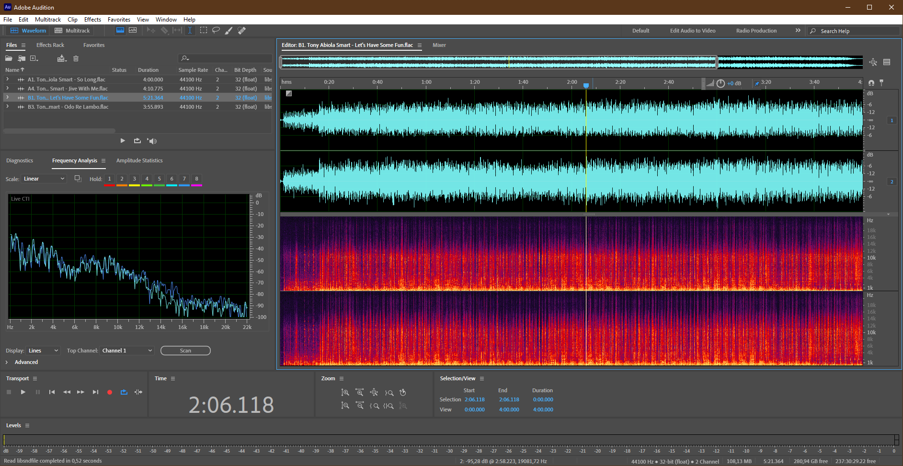This screenshot has height=466, width=903.
Task: Click the Stop button in Transport
Action: tap(9, 392)
